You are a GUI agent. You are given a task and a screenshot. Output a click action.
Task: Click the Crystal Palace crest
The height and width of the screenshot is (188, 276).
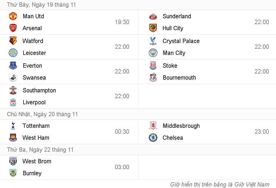coord(153,41)
